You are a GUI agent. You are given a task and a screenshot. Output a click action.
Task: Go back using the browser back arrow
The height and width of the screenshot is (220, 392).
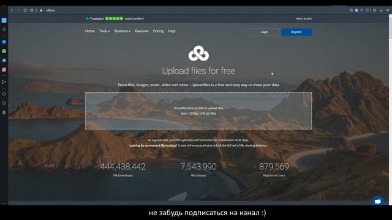tap(12, 10)
